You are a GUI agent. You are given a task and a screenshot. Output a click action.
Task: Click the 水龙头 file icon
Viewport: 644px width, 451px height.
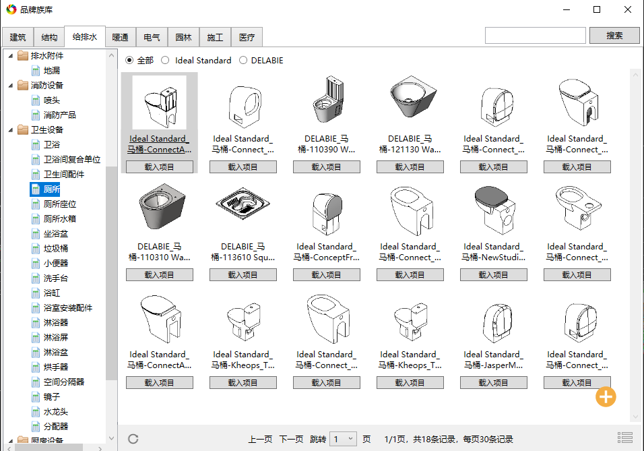coord(36,412)
